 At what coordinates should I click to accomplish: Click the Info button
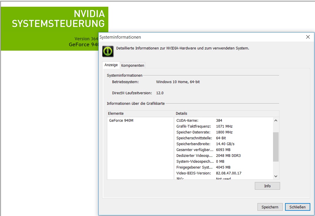pyautogui.click(x=267, y=186)
